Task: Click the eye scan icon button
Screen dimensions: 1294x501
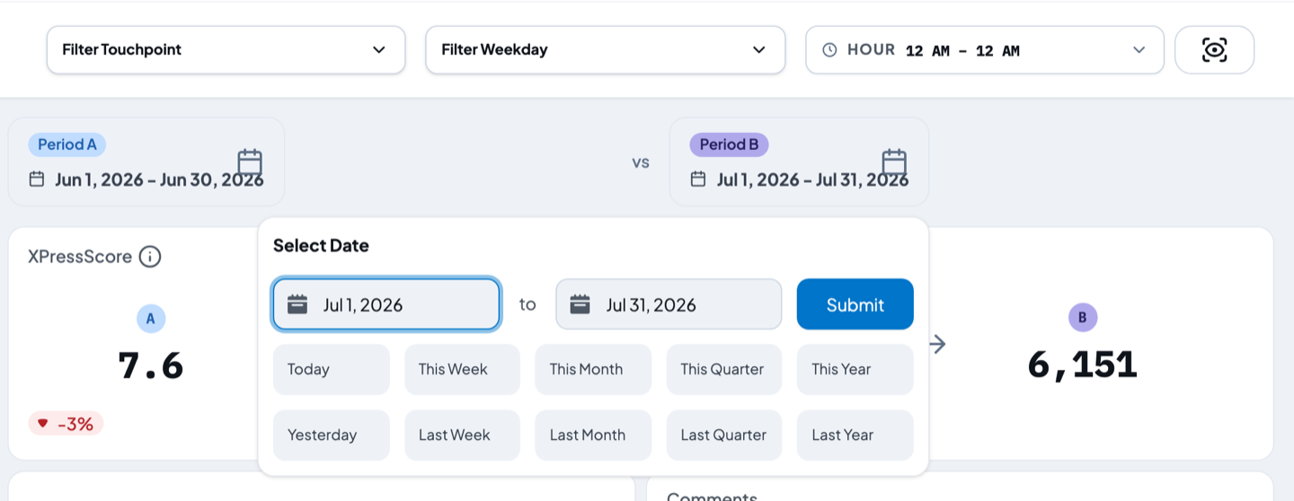Action: pyautogui.click(x=1214, y=50)
